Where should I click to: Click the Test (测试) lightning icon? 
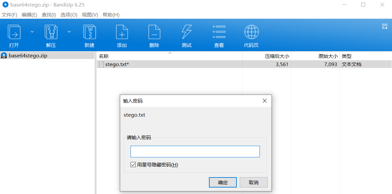point(187,32)
